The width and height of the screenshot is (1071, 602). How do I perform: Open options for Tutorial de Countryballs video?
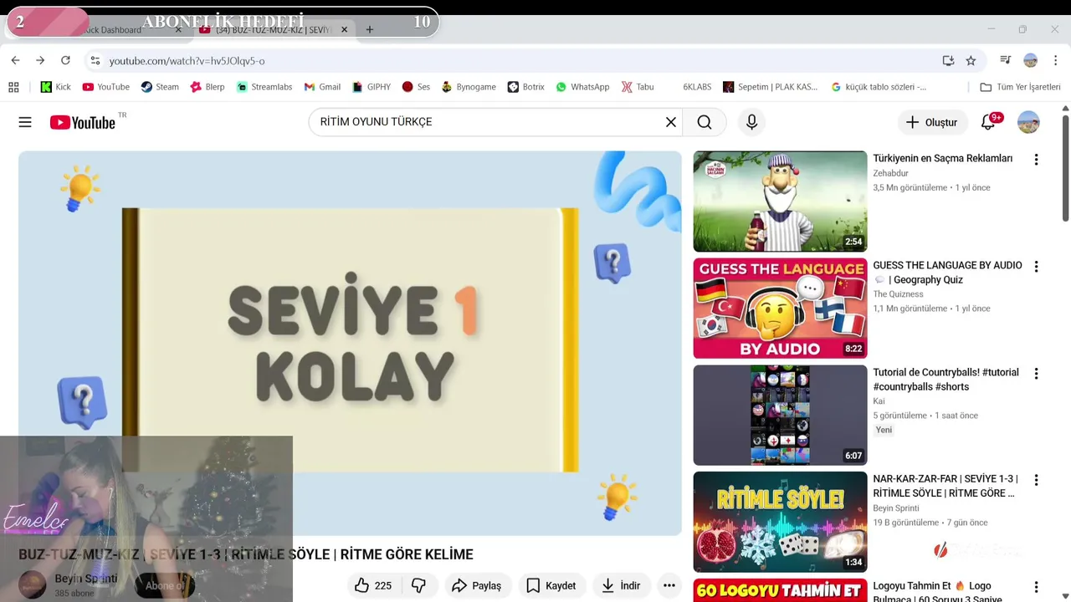point(1036,374)
